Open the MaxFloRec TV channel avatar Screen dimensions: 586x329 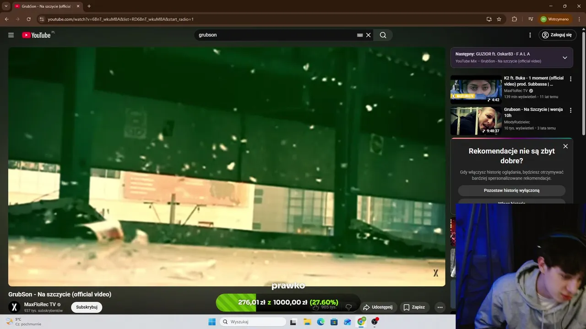(14, 307)
